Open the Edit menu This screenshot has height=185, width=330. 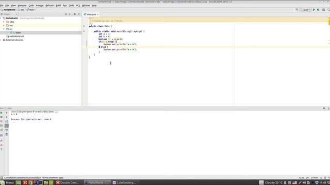pos(7,6)
